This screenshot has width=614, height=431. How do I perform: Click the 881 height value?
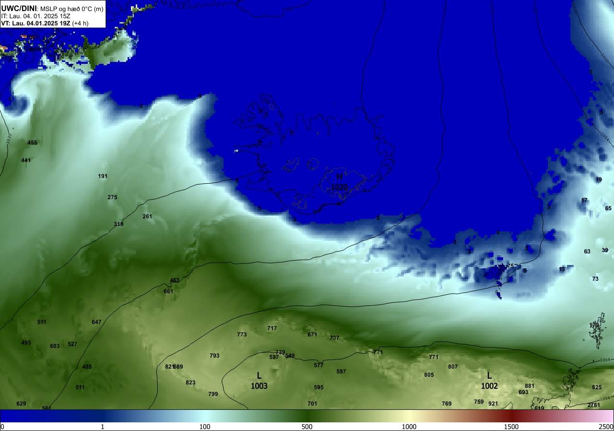(530, 386)
